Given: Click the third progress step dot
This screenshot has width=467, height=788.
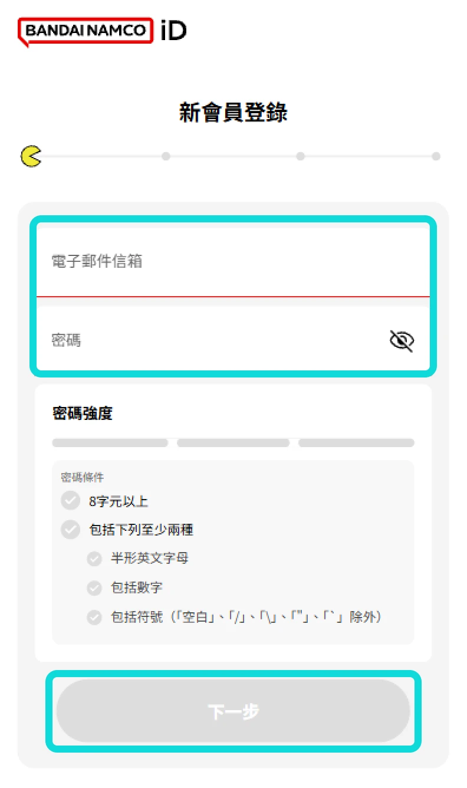Looking at the screenshot, I should coord(300,156).
